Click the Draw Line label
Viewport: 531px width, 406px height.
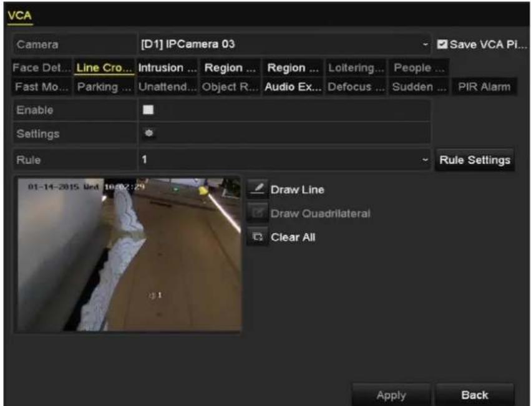(298, 190)
